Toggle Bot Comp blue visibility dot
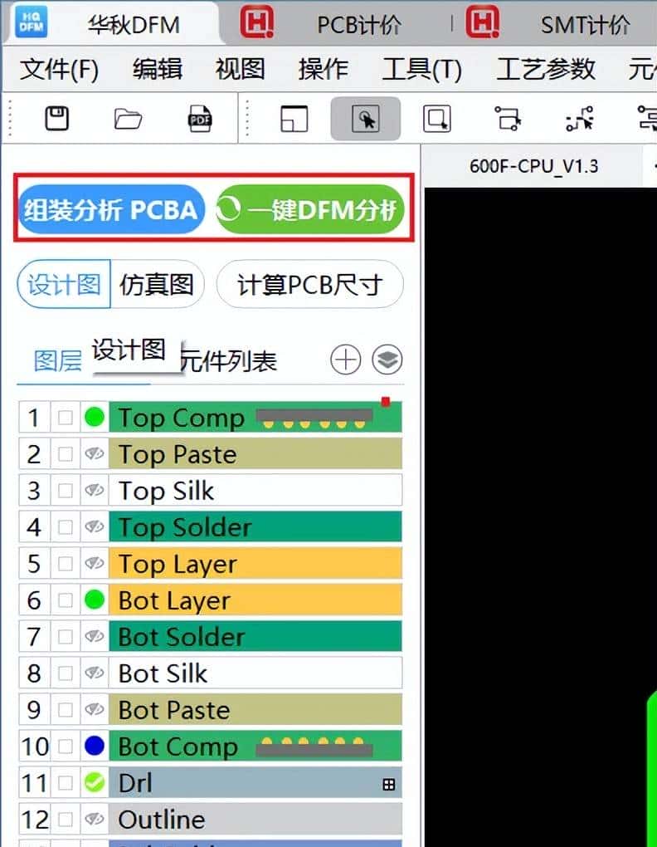The width and height of the screenshot is (657, 847). point(95,746)
